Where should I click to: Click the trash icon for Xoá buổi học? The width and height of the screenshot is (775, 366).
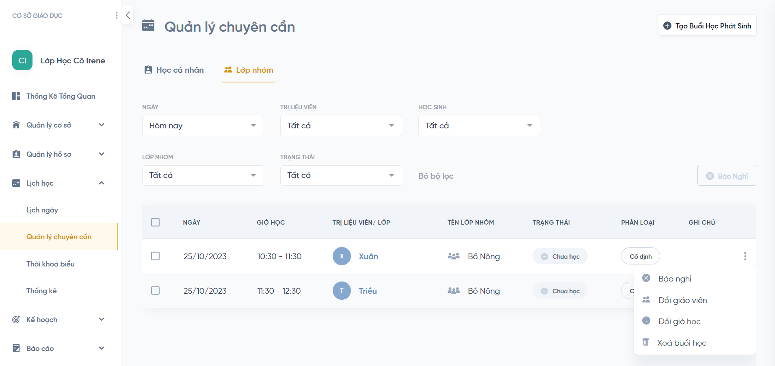(645, 342)
